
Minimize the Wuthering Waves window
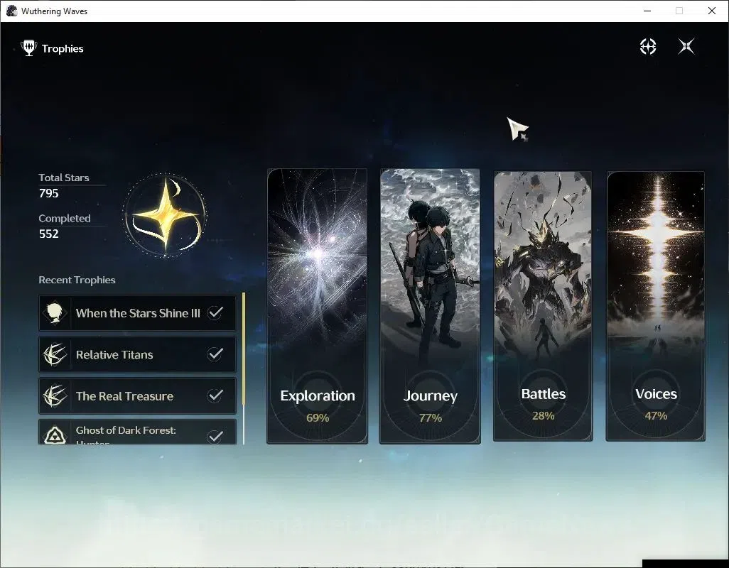tap(647, 11)
